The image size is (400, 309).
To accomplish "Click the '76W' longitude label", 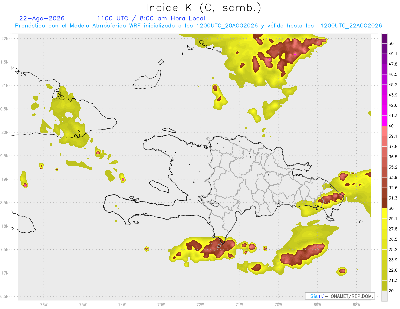I will coord(44,305).
